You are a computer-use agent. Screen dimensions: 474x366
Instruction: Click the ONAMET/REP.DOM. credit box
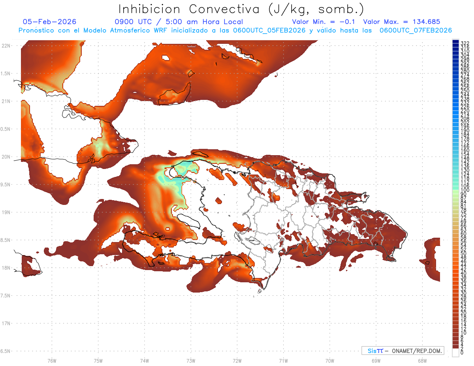pos(403,351)
